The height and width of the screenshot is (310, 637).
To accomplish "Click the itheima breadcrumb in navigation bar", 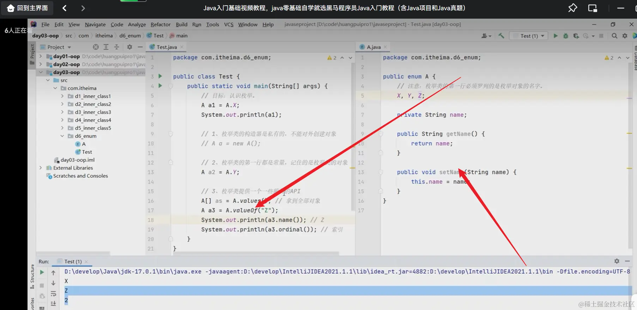I will pos(104,36).
